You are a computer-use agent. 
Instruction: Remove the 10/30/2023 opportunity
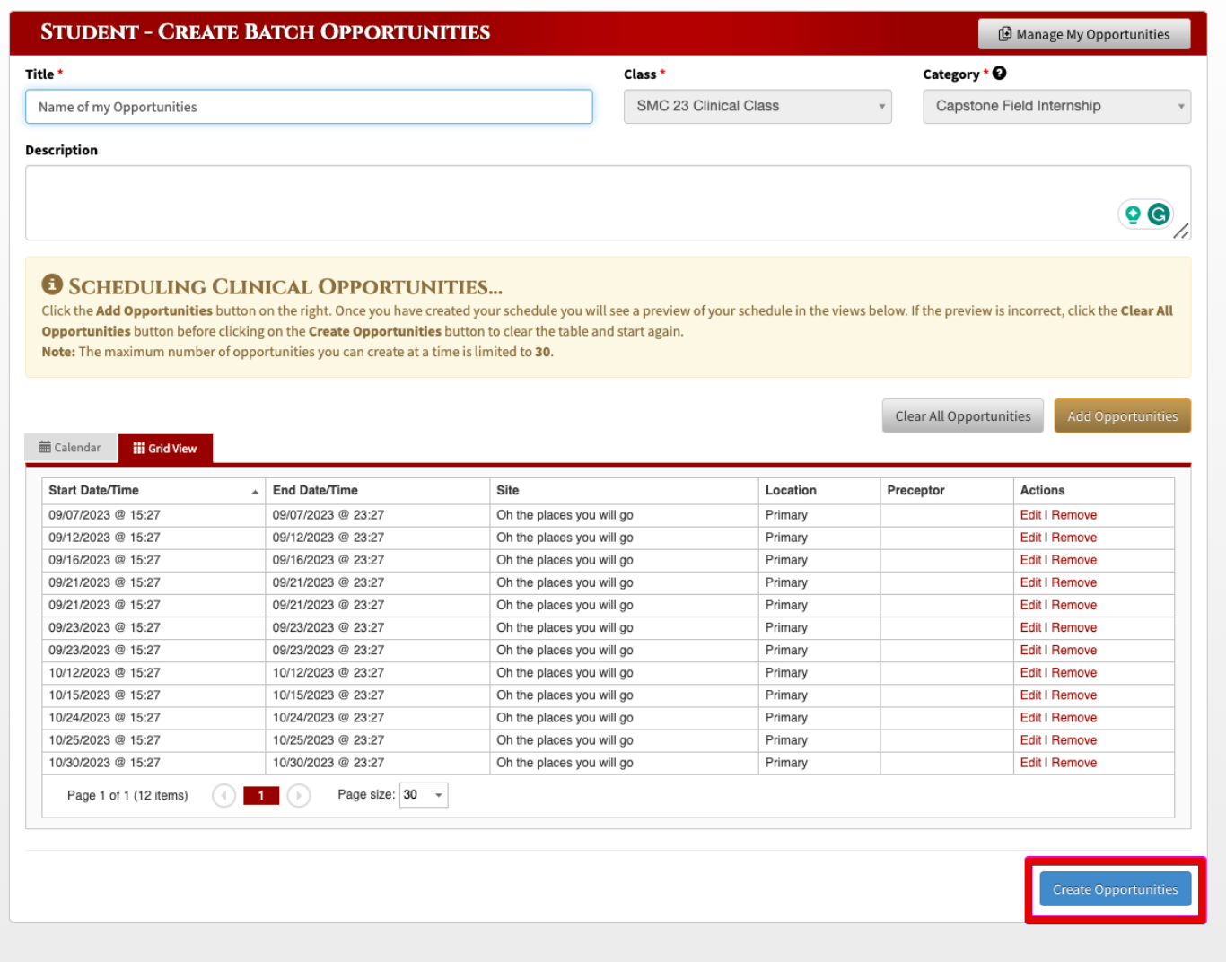tap(1073, 763)
